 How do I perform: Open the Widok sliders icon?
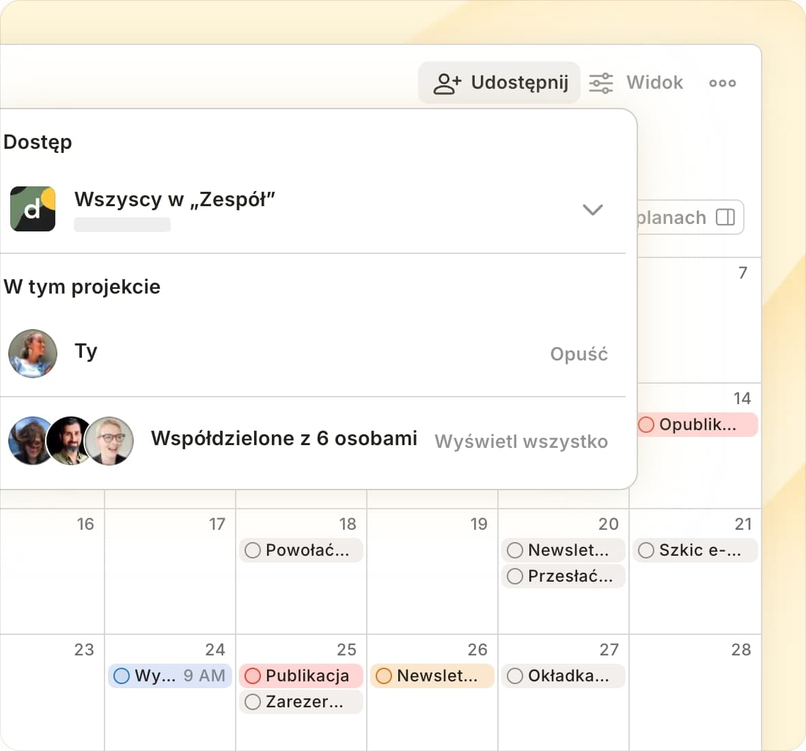pyautogui.click(x=601, y=83)
